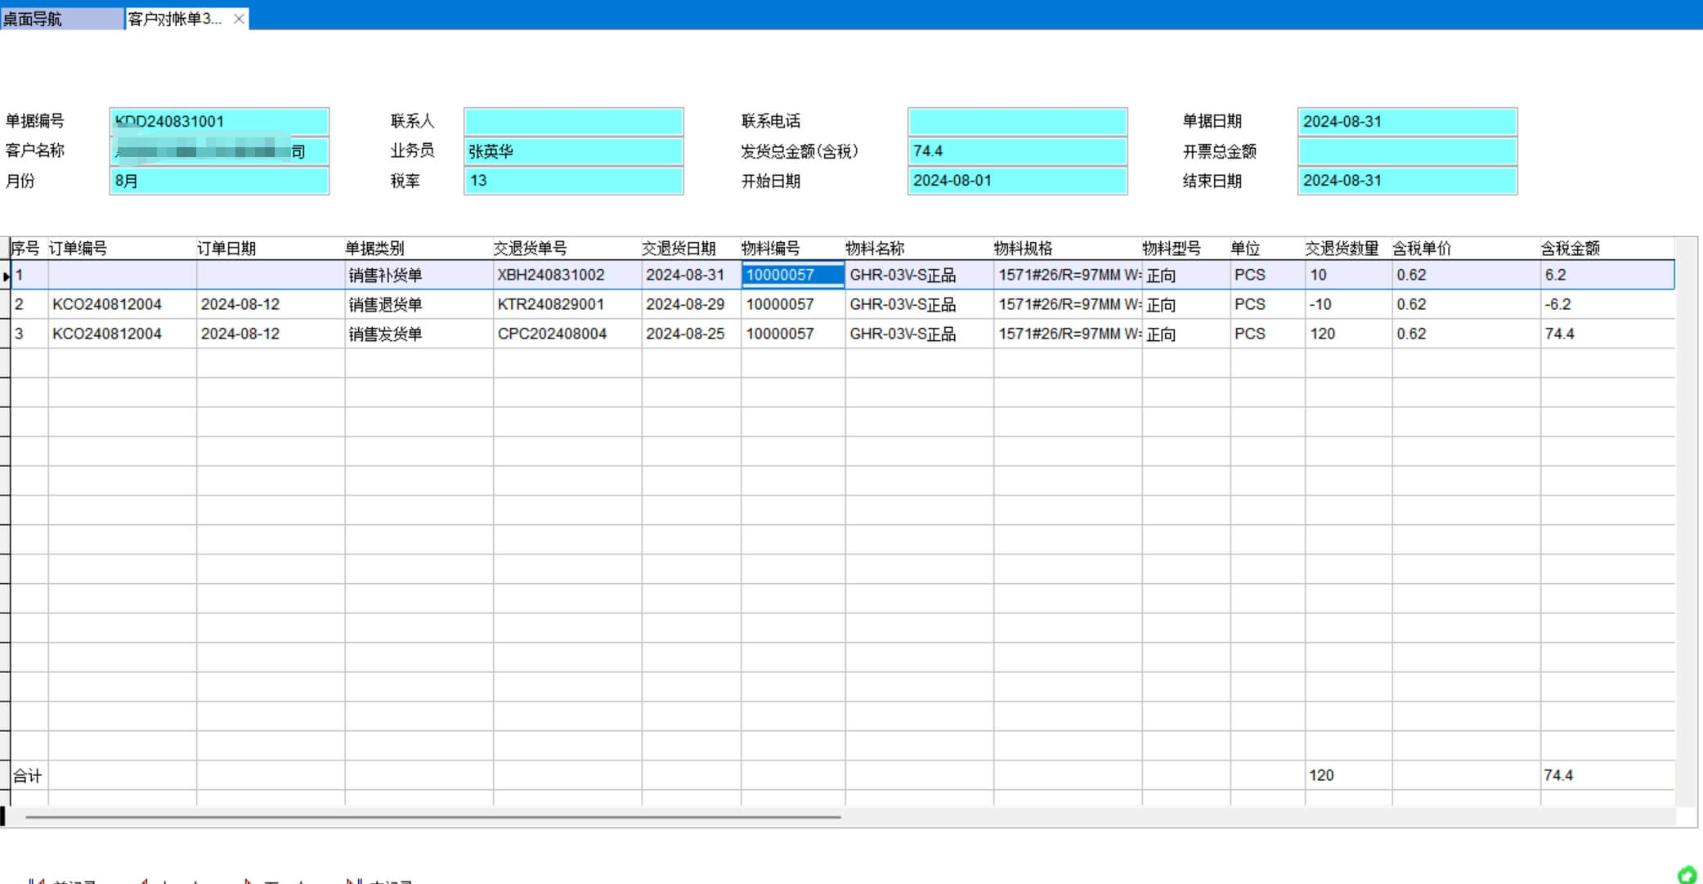Select the 客户对帐单 tab
The image size is (1703, 884).
(174, 19)
